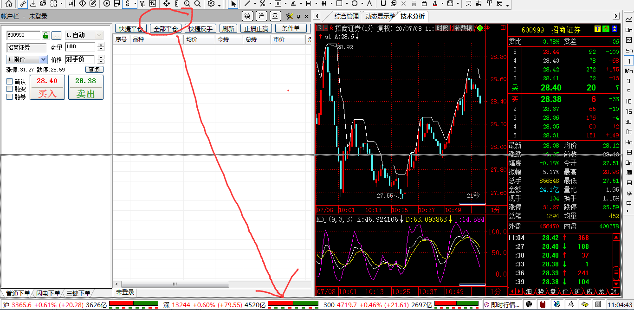The image size is (634, 310).
Task: Click the 沪 index red-green volume bar
Action: (135, 304)
